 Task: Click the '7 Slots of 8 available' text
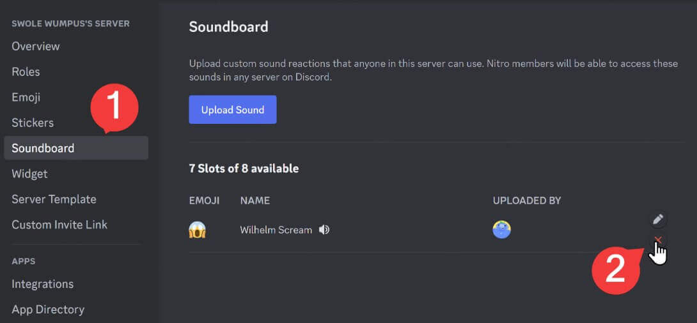coord(244,169)
